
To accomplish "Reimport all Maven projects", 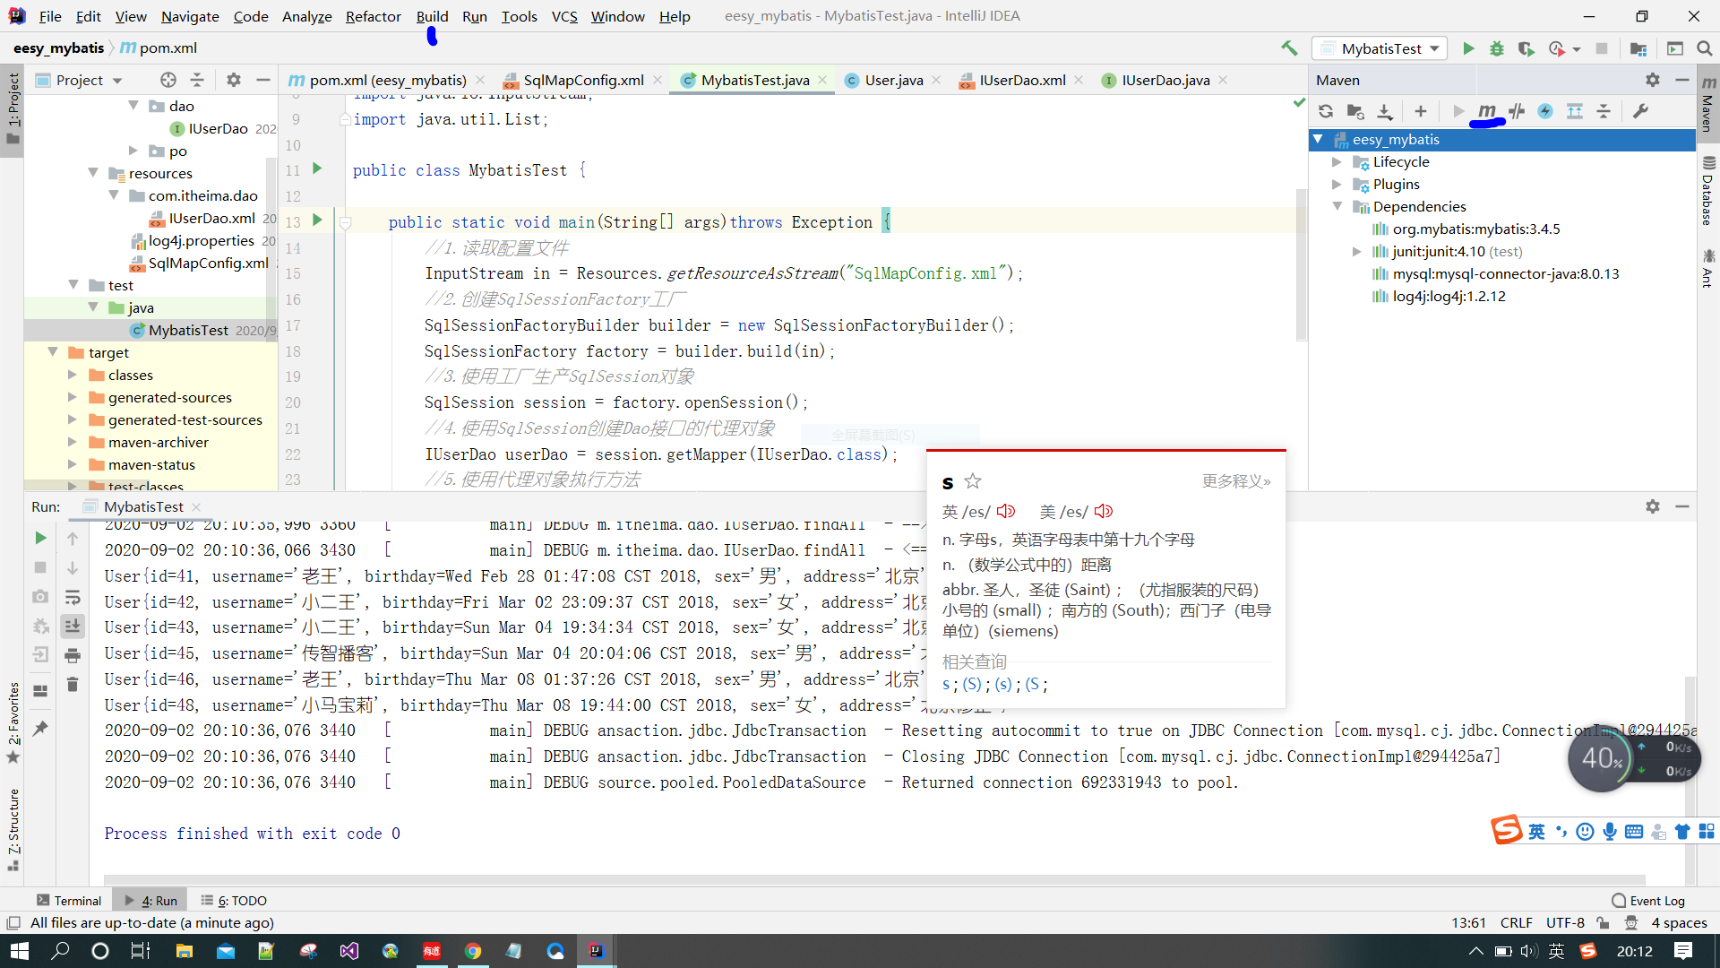I will [x=1326, y=111].
